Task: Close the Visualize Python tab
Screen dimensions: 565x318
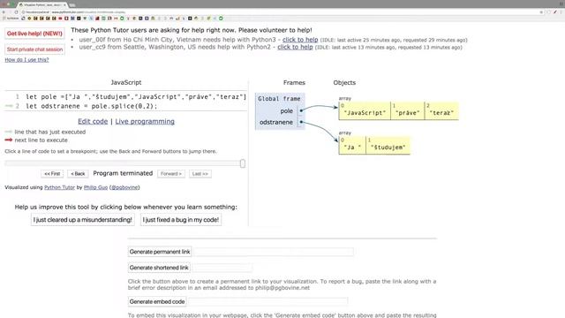Action: [64, 5]
